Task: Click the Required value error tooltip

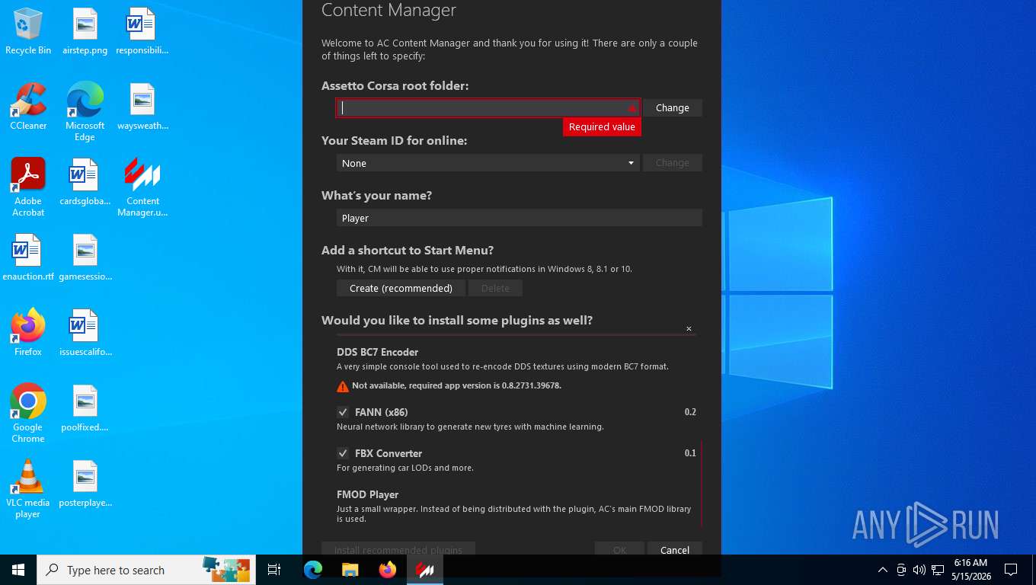Action: [x=602, y=127]
